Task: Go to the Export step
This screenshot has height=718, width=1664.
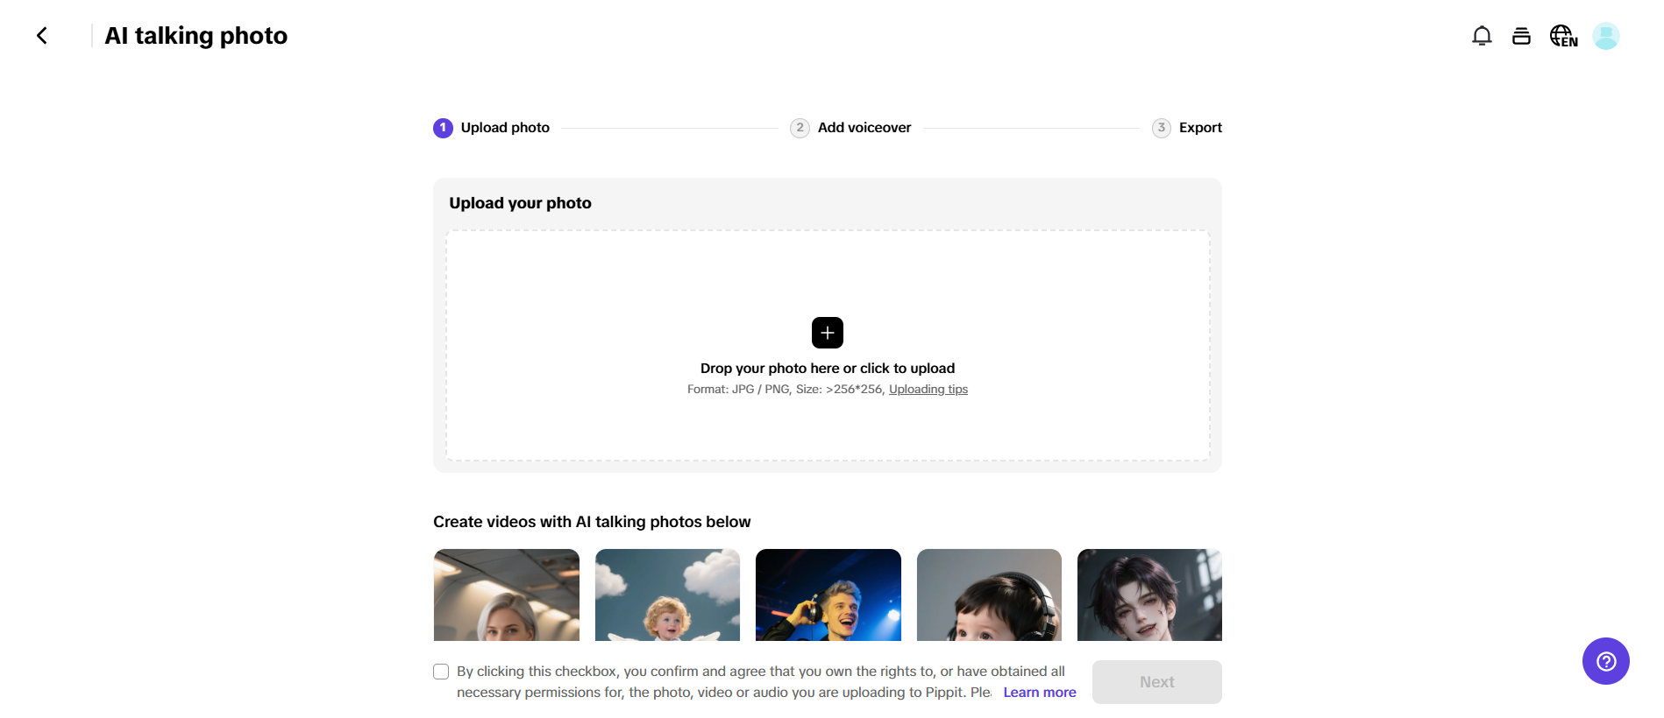Action: [1199, 128]
